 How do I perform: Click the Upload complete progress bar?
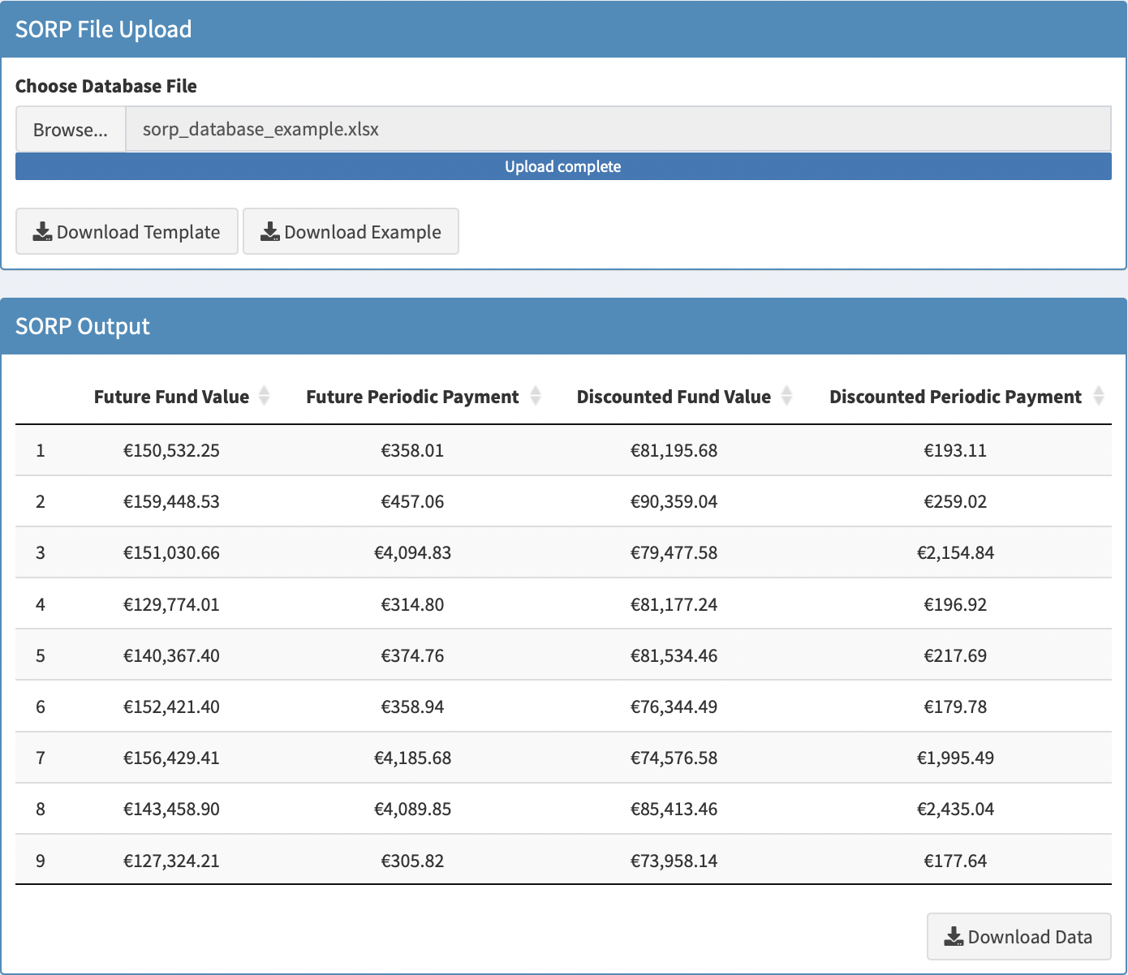563,166
